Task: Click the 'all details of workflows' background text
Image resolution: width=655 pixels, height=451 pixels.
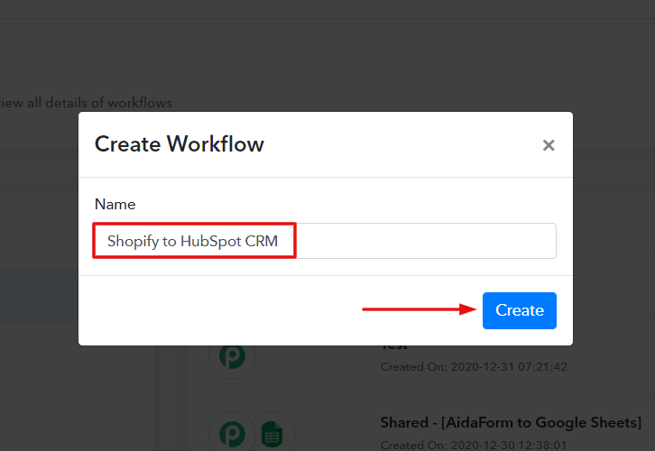Action: 99,103
